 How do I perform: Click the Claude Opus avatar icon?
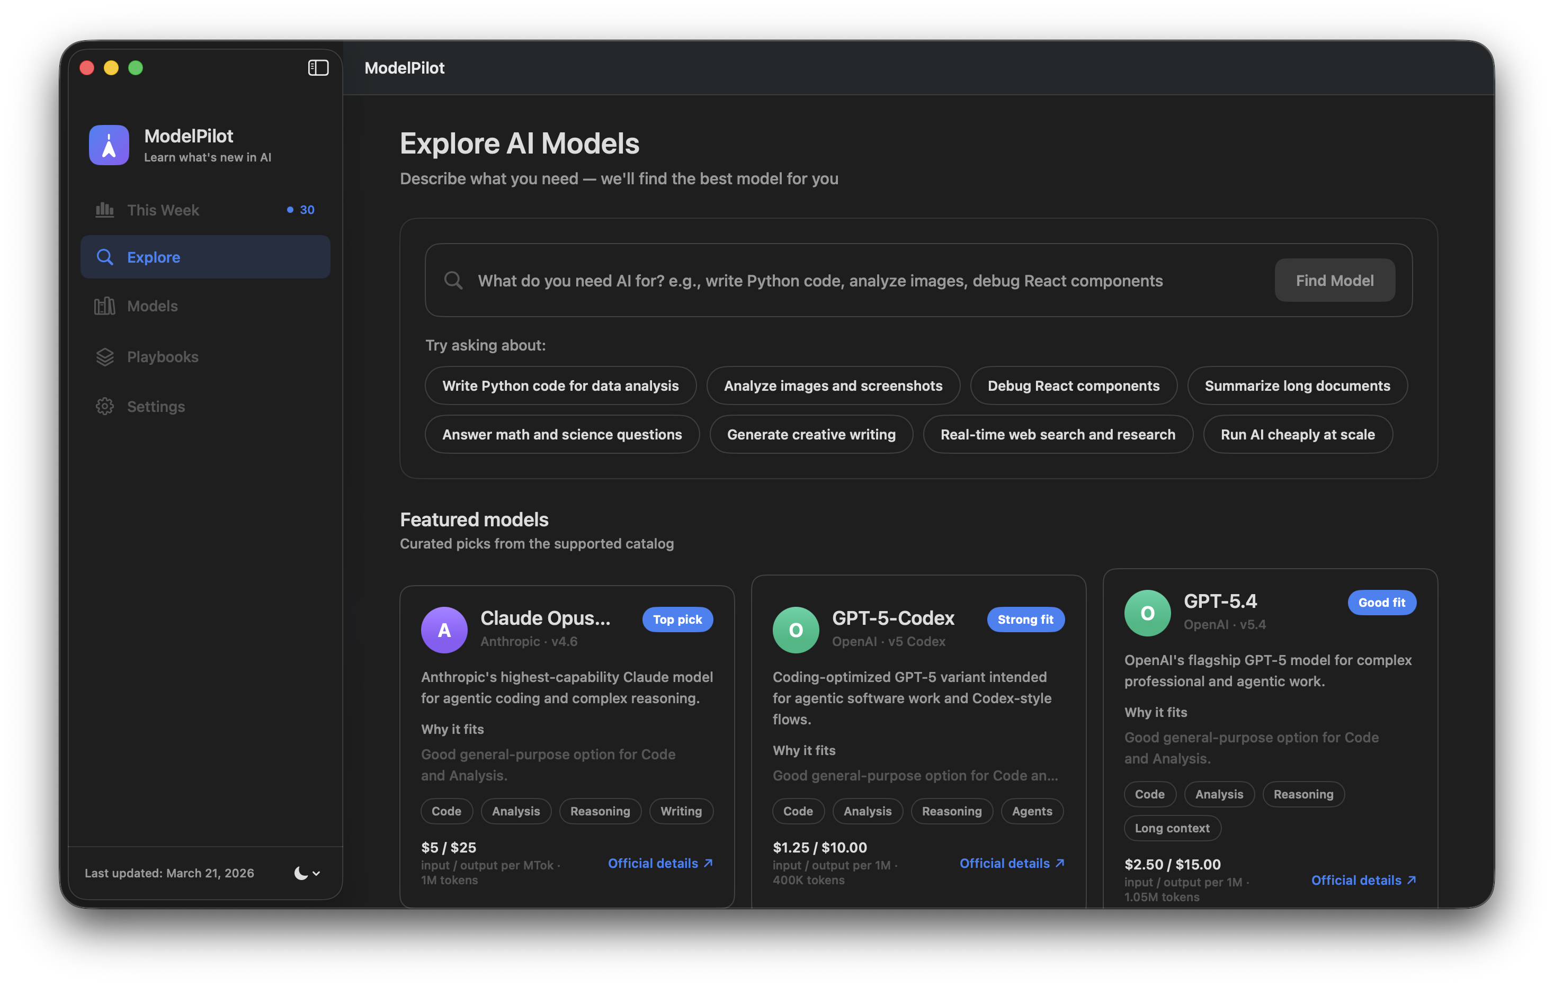[444, 630]
